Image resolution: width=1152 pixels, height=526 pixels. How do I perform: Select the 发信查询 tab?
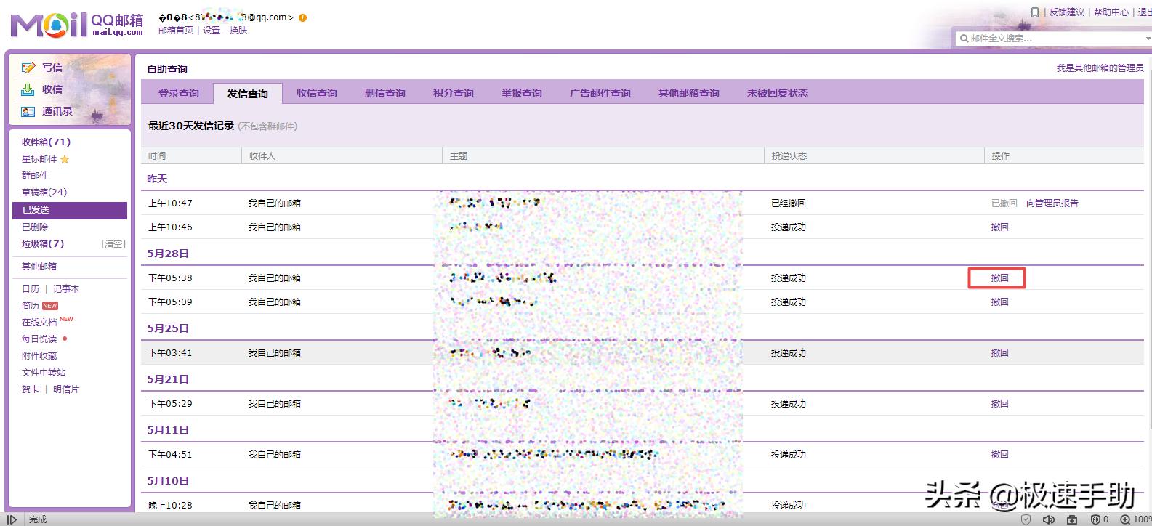click(x=248, y=93)
